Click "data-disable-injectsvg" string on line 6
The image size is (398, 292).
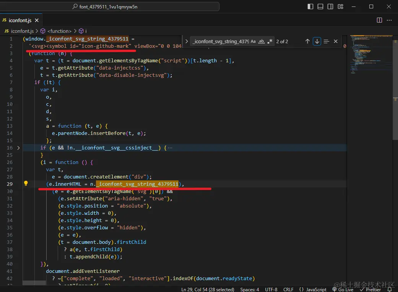click(131, 75)
